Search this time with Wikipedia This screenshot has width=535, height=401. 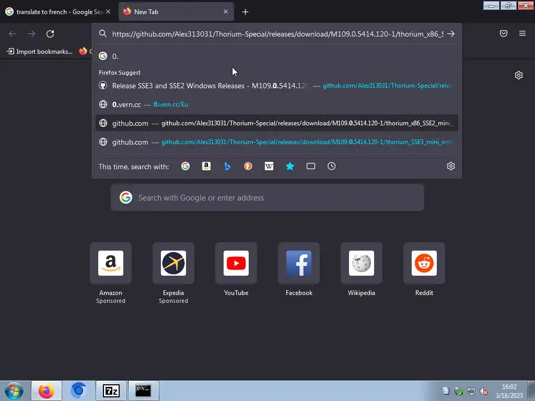[x=269, y=166]
